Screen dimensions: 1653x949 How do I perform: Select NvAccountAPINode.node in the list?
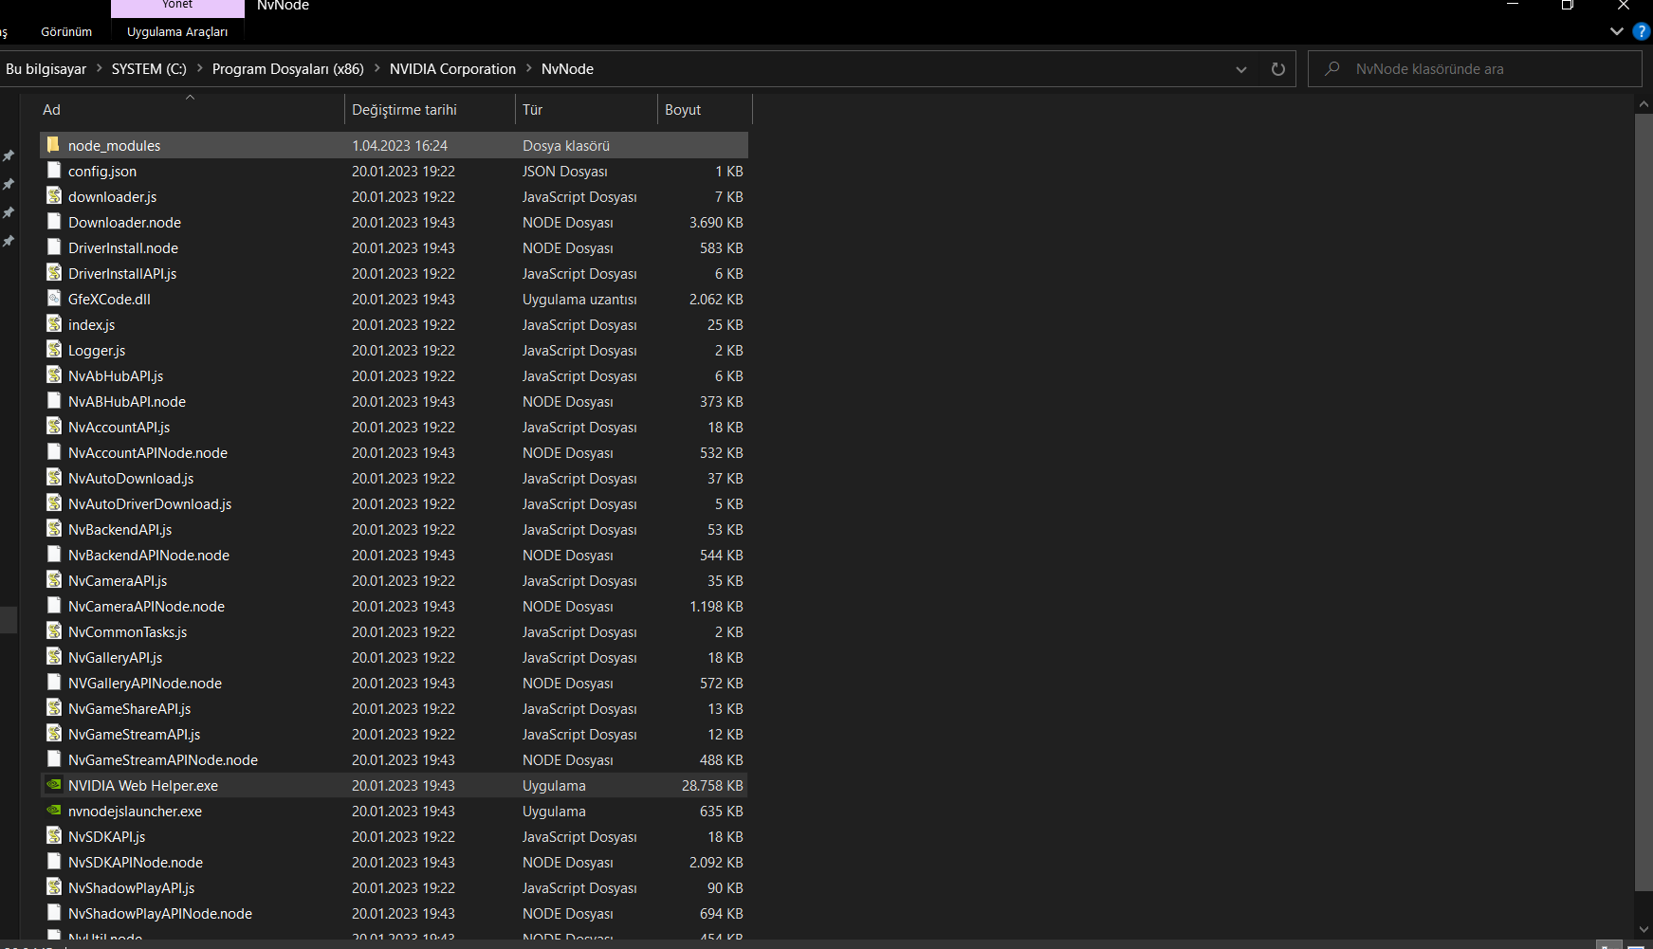(x=148, y=452)
